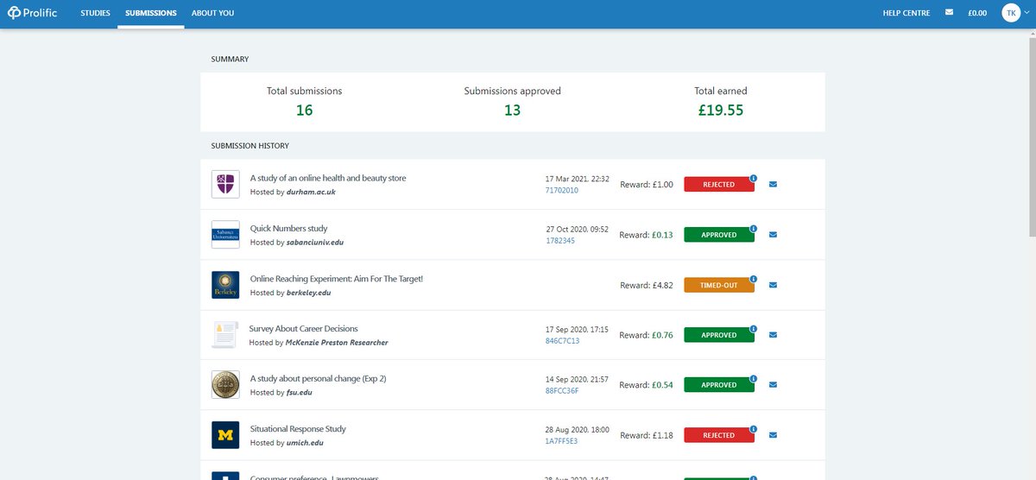Viewport: 1036px width, 480px height.
Task: Show info on Situational Response rejection
Action: point(754,429)
